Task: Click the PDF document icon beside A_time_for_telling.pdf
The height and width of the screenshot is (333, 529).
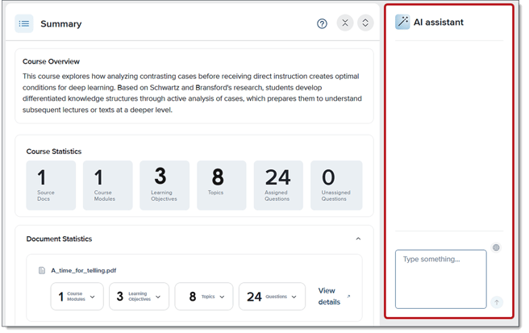Action: pos(42,271)
